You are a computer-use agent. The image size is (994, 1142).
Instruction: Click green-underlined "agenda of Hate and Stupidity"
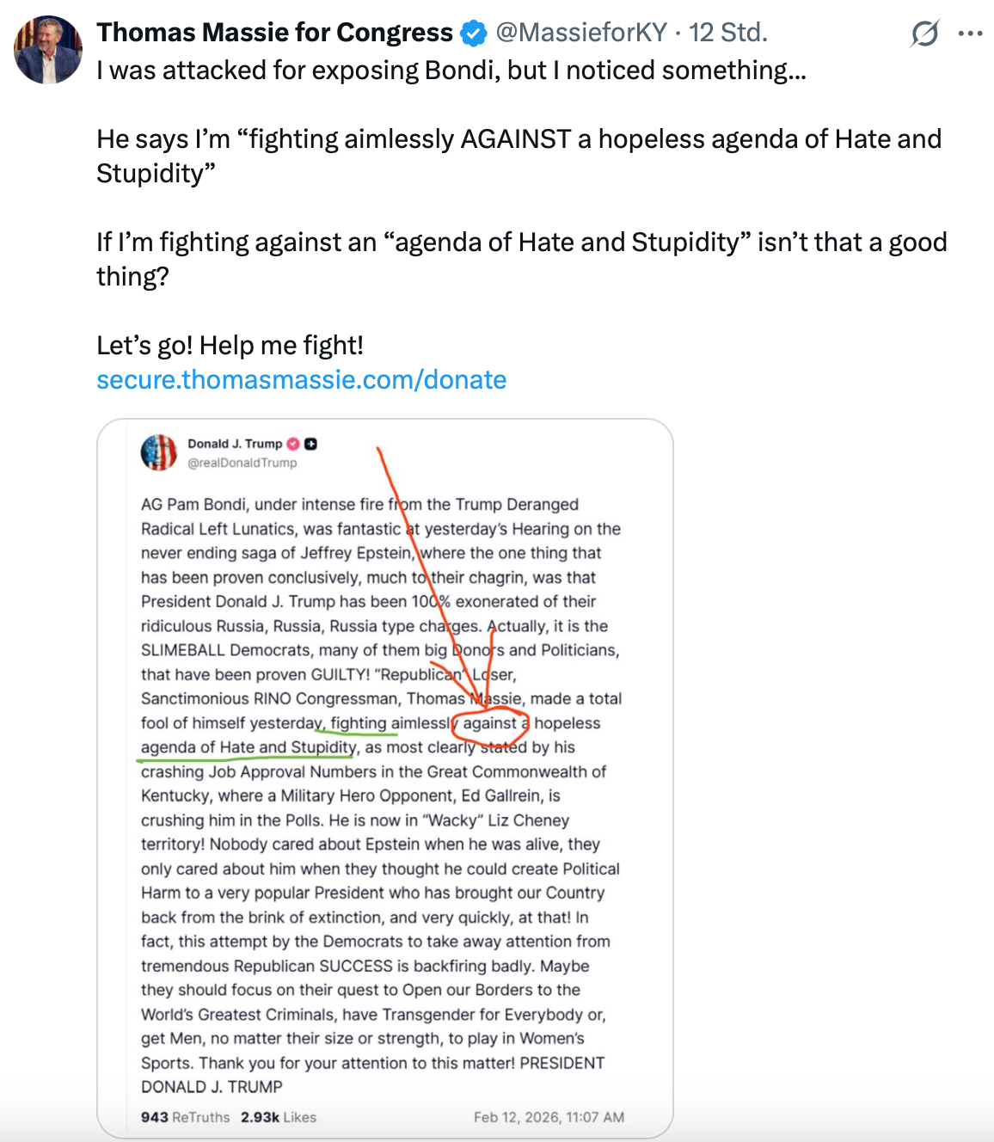(x=248, y=747)
